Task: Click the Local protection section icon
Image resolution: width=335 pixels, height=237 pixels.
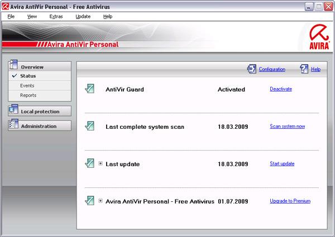Action: [x=14, y=111]
